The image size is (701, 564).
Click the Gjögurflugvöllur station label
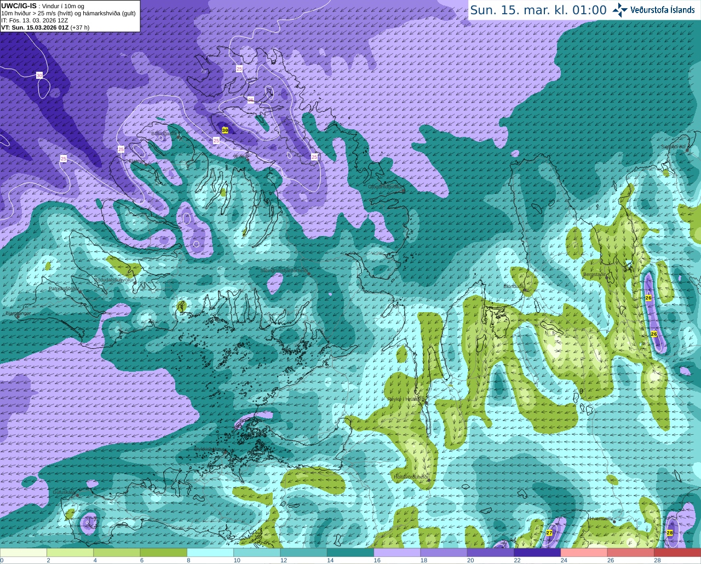(x=386, y=187)
